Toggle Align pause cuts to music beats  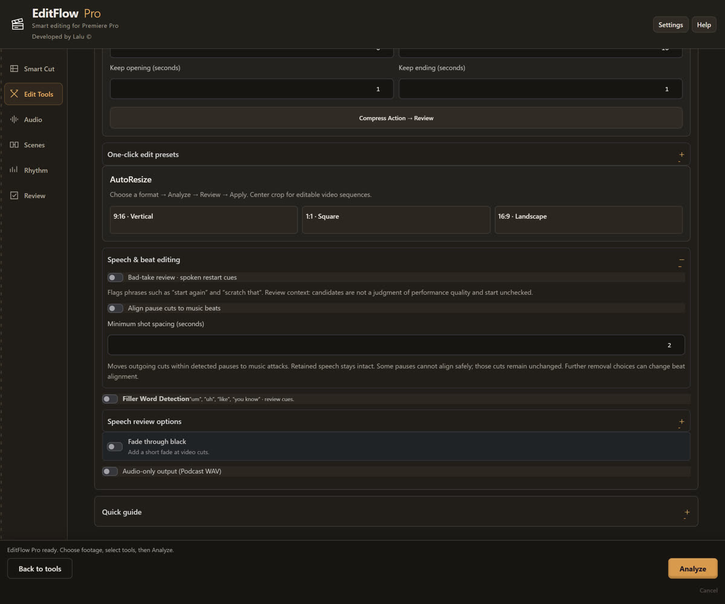tap(115, 308)
